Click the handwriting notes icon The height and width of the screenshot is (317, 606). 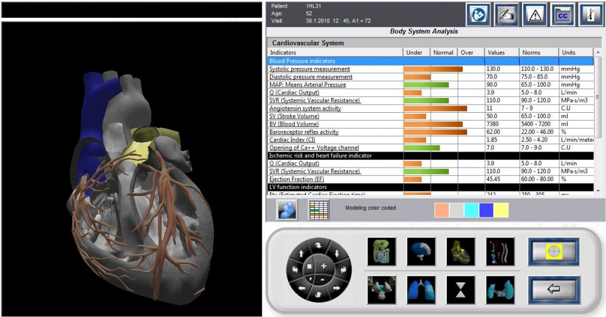coord(507,15)
